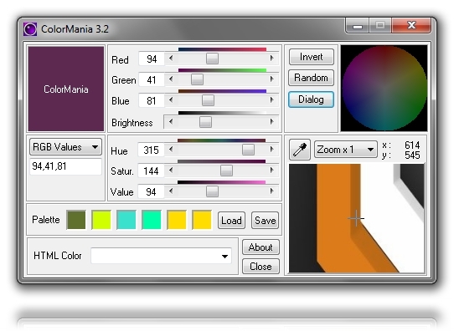
Task: Click the Close button below About
Action: click(x=261, y=267)
